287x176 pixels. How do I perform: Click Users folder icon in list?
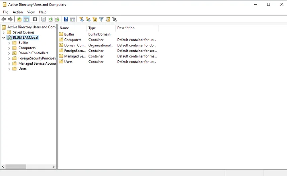(x=61, y=61)
